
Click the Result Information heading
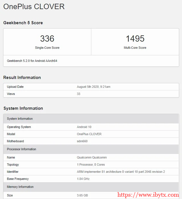[22, 78]
